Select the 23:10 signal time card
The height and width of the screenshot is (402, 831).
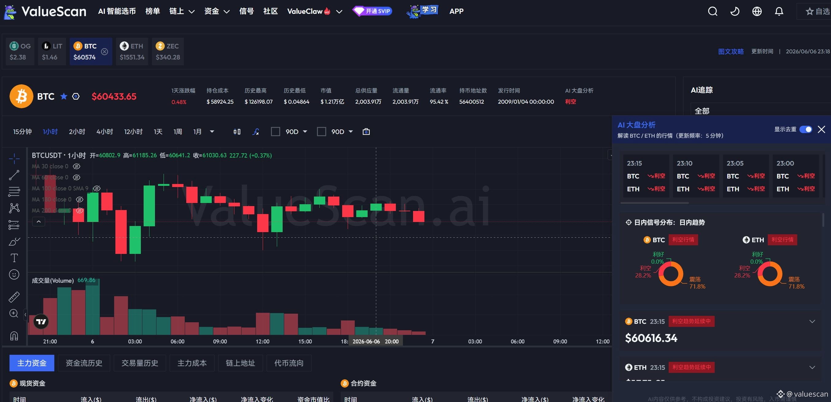coord(695,176)
